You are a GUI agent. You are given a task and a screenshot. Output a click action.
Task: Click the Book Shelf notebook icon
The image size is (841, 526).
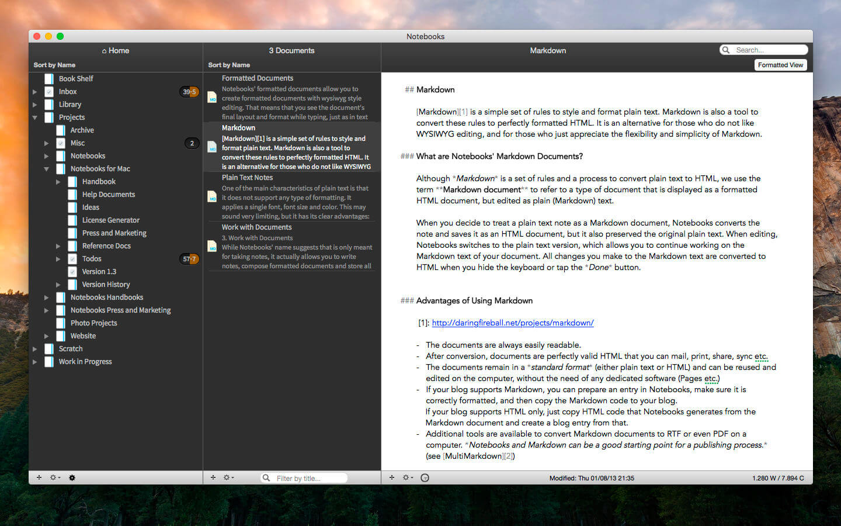point(49,79)
